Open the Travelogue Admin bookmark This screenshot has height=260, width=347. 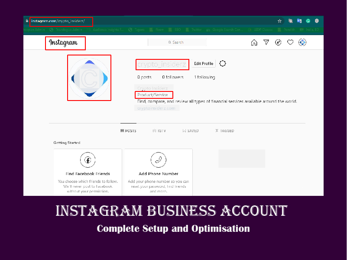(x=66, y=29)
